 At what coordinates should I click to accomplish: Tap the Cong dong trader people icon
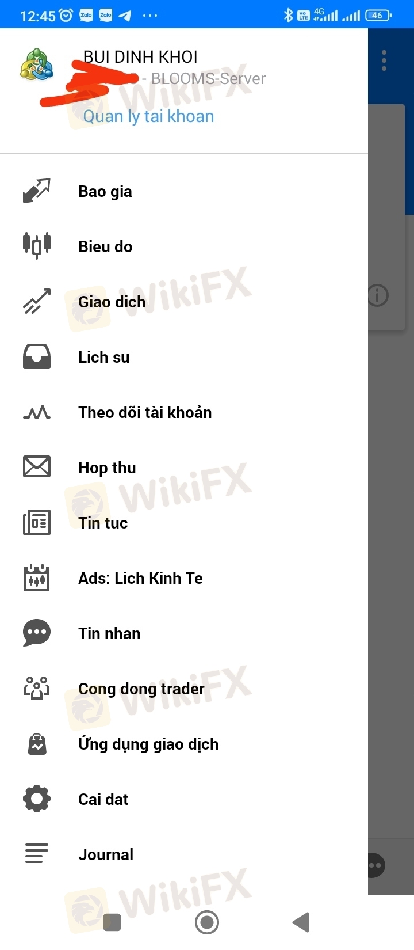(x=37, y=688)
